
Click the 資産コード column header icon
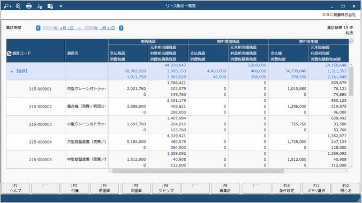(x=9, y=54)
